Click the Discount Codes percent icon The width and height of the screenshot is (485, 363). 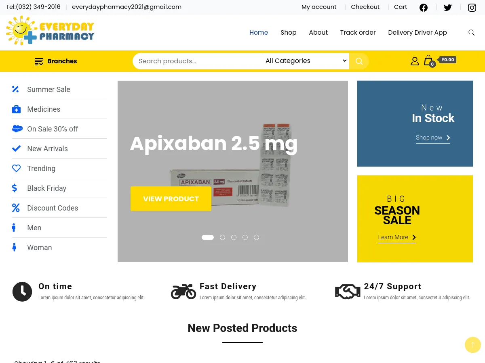coord(16,208)
